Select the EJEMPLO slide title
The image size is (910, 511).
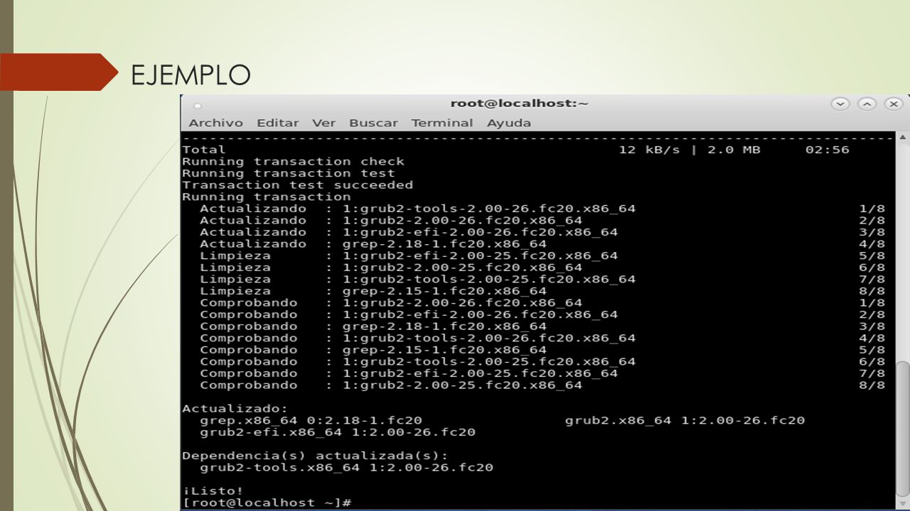(x=191, y=74)
